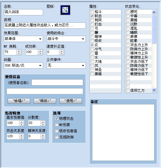The height and width of the screenshot is (168, 161).
Task: Click the MP 消耗 value field
Action: tap(10, 52)
